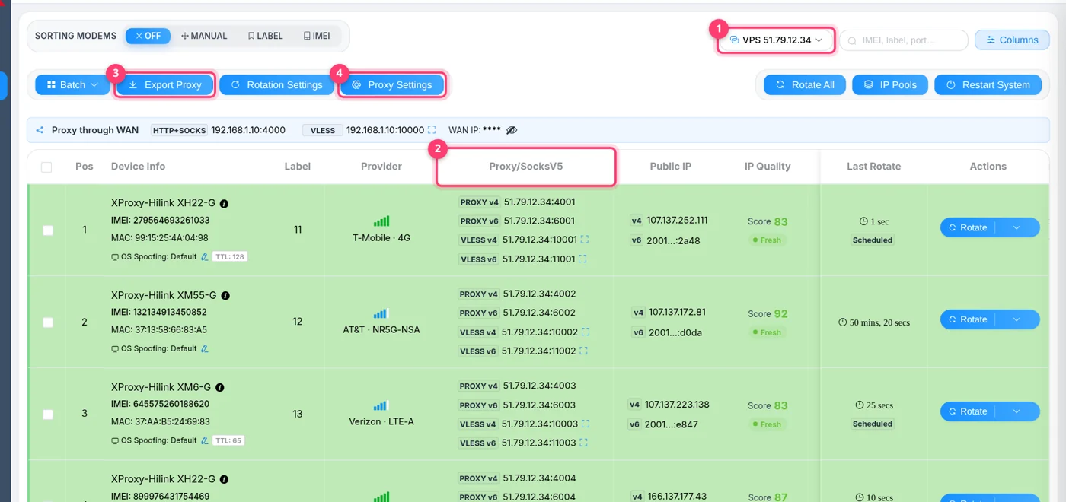Click Restart System button
The image size is (1066, 502).
click(x=988, y=85)
